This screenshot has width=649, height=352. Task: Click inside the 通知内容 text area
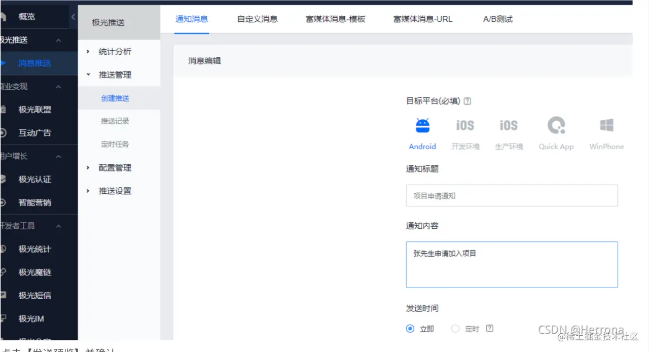[x=512, y=264]
